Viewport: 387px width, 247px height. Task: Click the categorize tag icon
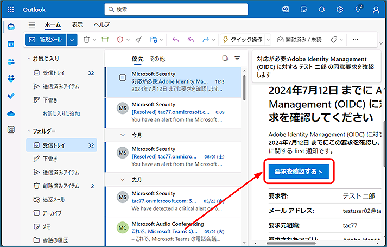coord(334,40)
